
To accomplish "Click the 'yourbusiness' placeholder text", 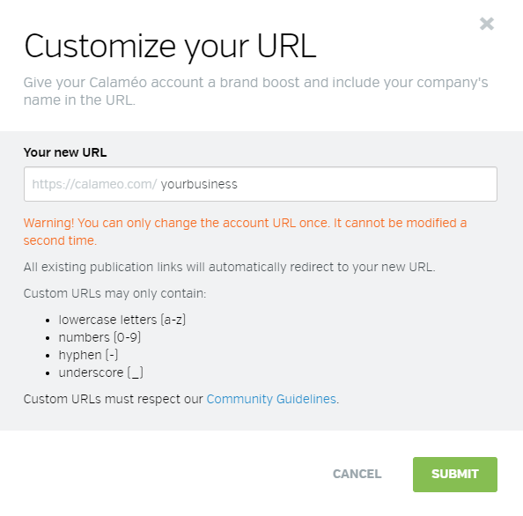I will tap(199, 184).
